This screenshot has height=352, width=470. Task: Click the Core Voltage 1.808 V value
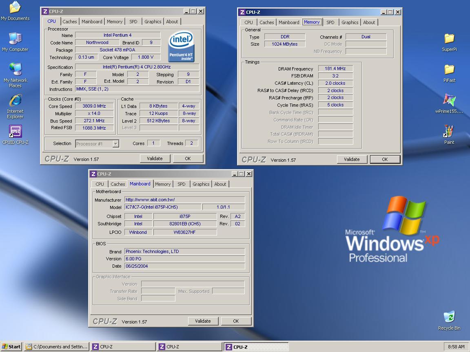146,57
